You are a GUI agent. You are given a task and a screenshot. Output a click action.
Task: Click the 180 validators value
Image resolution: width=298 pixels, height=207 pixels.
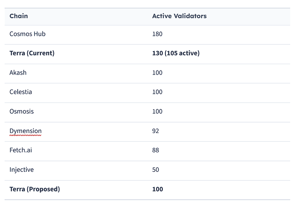pos(157,34)
